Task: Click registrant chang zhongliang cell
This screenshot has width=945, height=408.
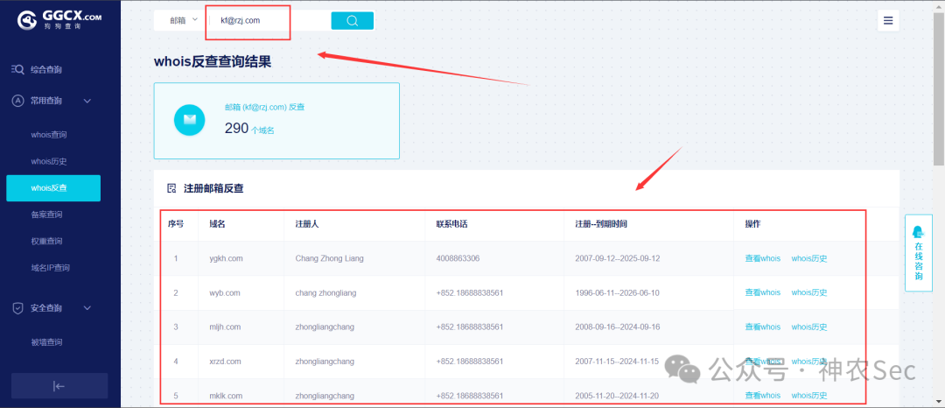Action: pos(325,293)
